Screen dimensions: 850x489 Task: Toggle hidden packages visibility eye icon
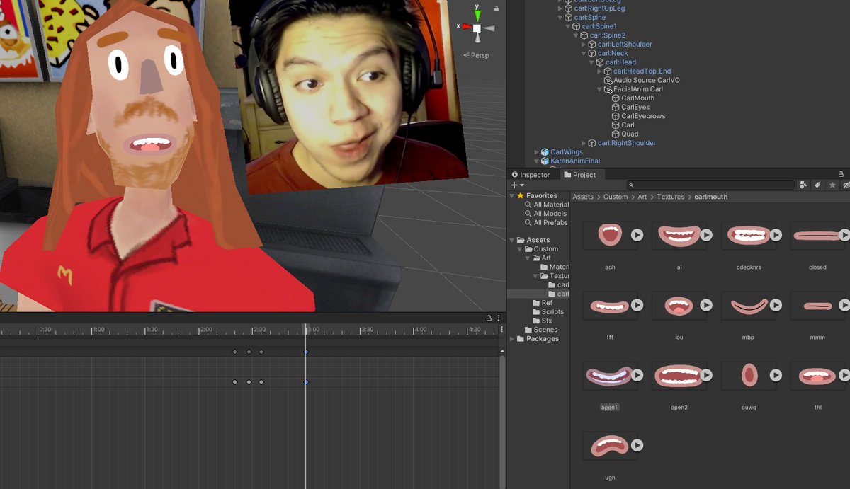[x=846, y=185]
